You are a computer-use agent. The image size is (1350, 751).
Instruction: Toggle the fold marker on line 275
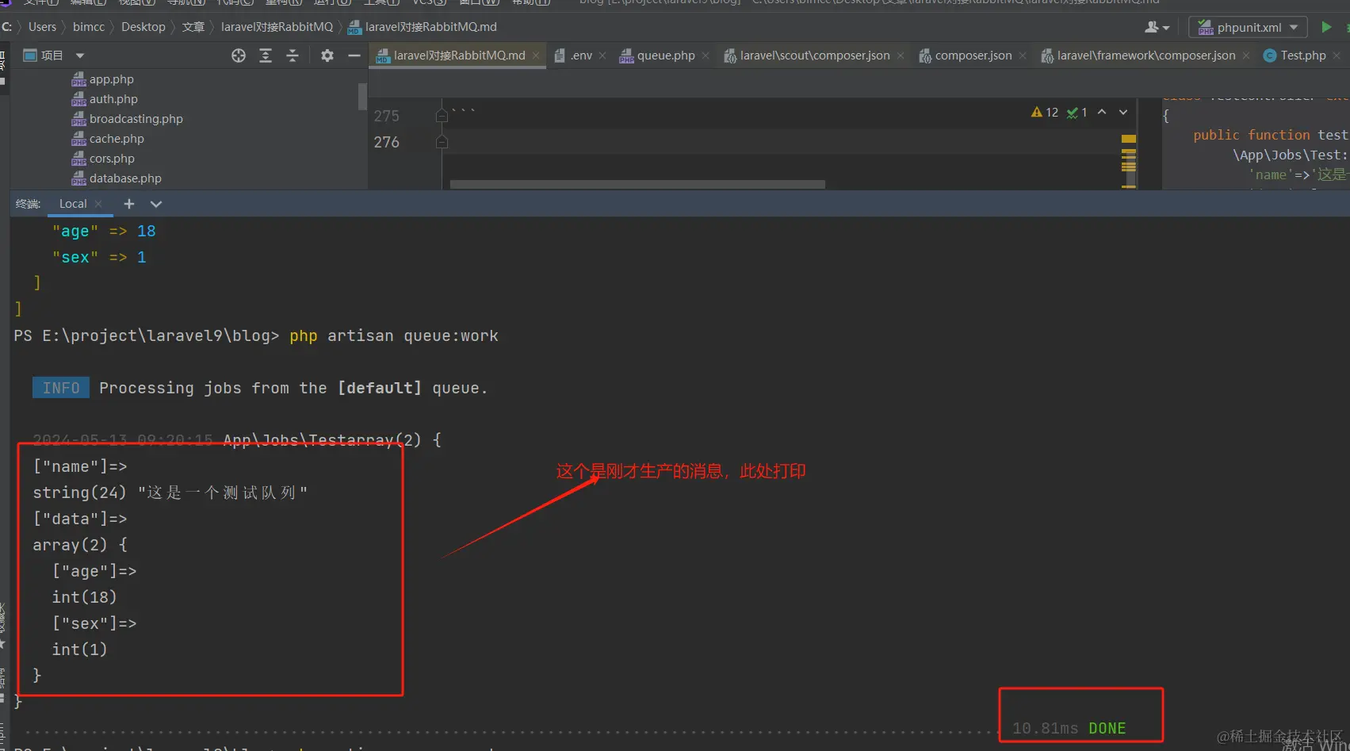pos(442,116)
